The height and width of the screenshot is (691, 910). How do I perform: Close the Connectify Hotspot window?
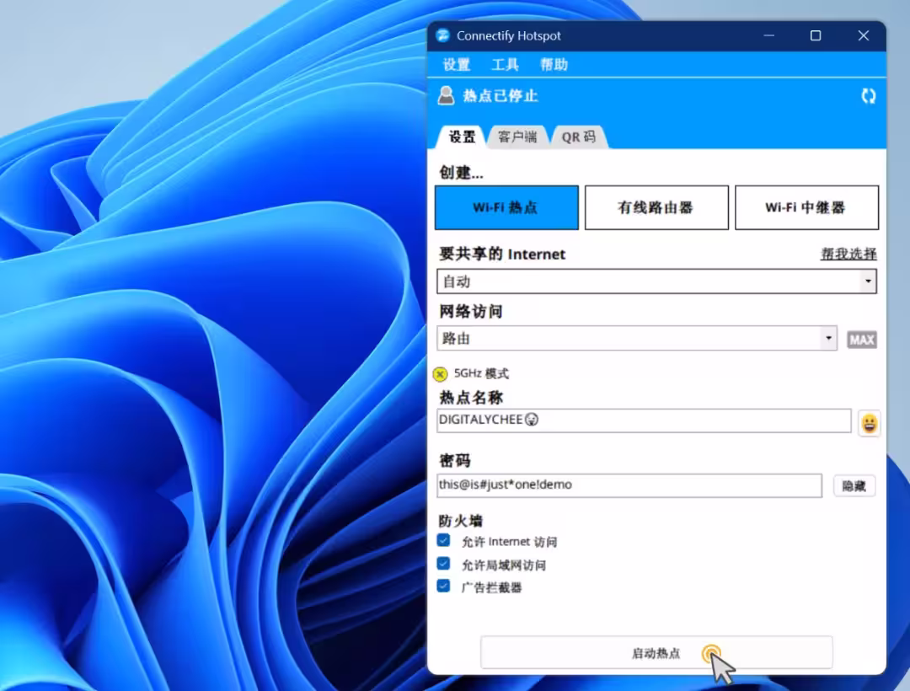tap(864, 36)
